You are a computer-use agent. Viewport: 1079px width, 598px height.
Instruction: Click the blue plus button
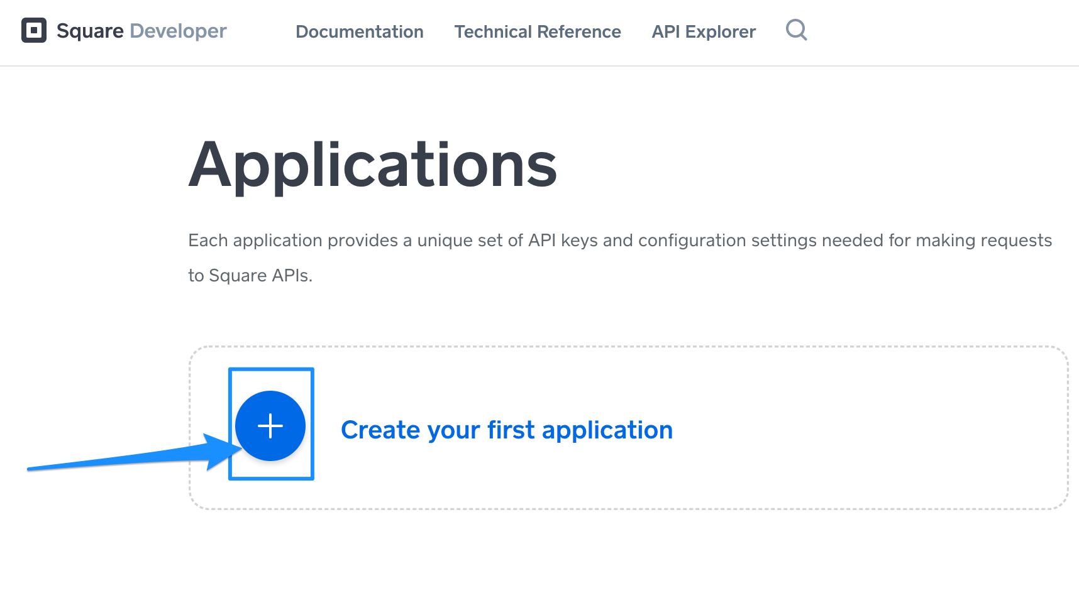coord(270,426)
